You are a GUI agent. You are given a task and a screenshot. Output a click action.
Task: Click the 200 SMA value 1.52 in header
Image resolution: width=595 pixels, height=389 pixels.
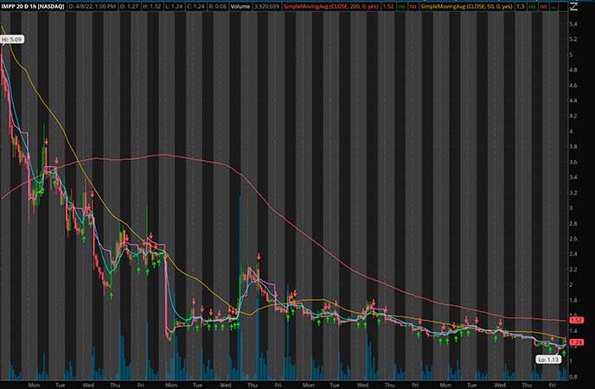pos(387,6)
